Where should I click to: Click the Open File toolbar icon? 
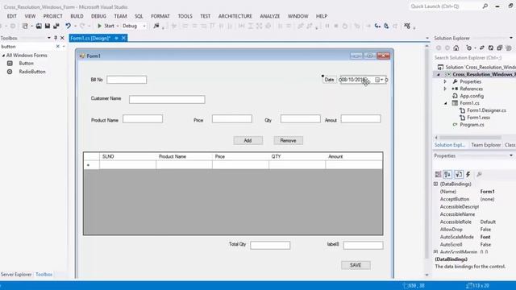(x=39, y=26)
